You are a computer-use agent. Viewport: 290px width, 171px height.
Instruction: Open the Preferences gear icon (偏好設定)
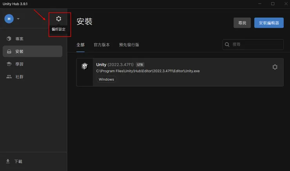pyautogui.click(x=59, y=19)
